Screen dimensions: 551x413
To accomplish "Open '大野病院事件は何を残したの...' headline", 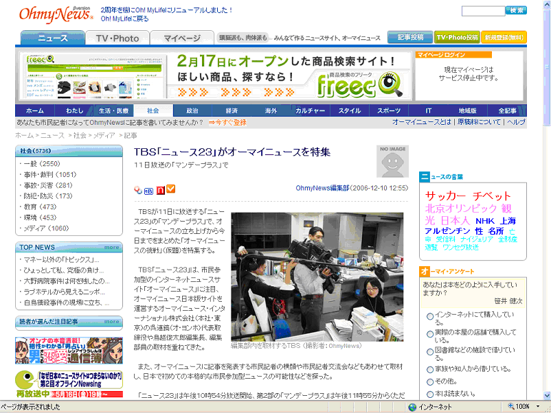I will click(x=67, y=281).
